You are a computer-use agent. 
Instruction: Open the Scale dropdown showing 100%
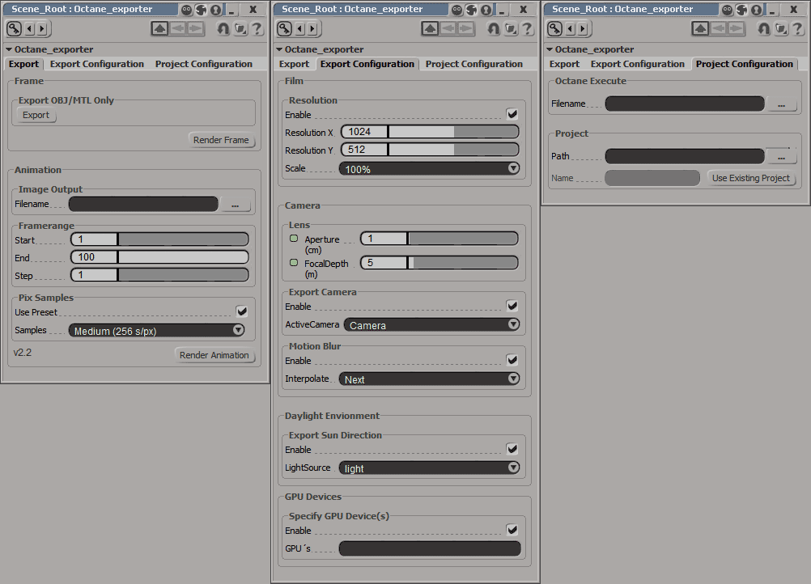(x=429, y=168)
